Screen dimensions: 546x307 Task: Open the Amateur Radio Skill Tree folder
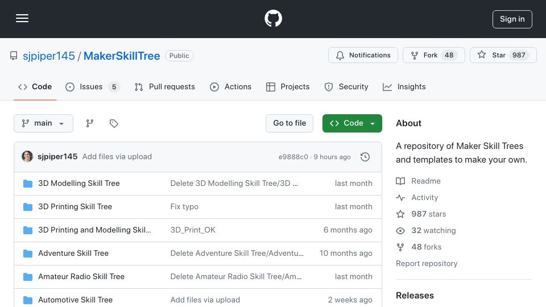[x=81, y=277]
